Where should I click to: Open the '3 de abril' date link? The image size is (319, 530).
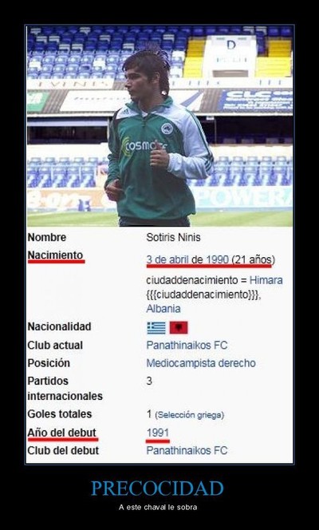pos(167,259)
